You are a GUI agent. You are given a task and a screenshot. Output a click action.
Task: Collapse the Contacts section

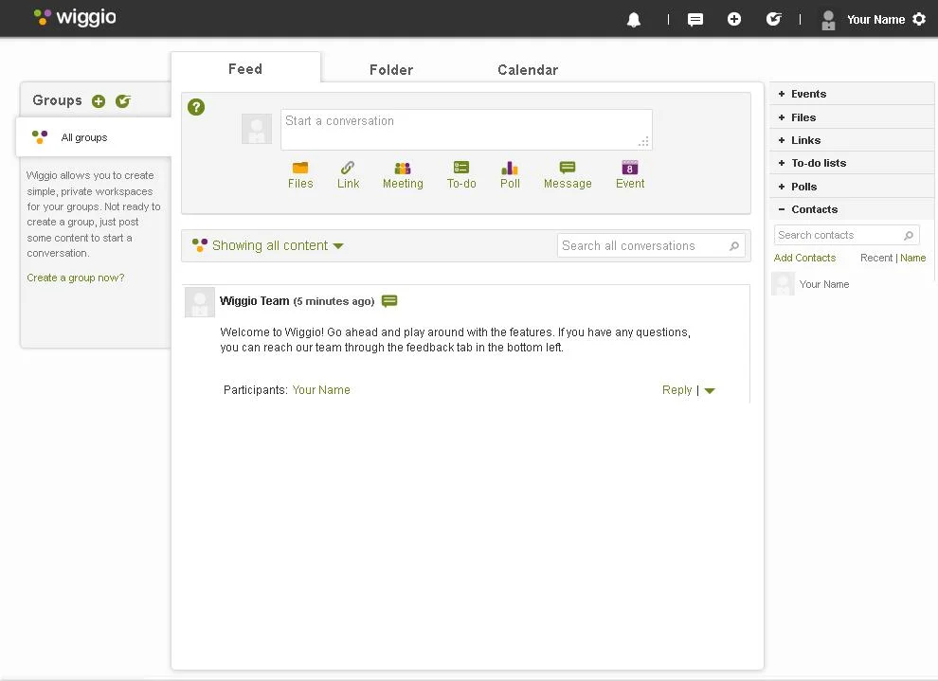(x=851, y=209)
